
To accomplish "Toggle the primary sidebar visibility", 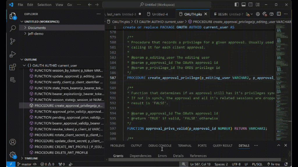I will click(236, 4).
